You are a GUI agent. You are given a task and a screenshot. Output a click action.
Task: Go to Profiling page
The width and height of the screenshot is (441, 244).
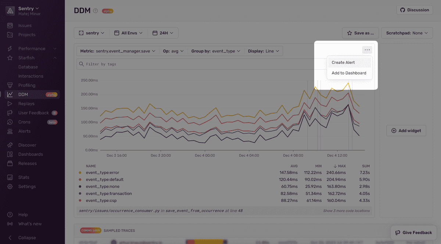tap(27, 85)
